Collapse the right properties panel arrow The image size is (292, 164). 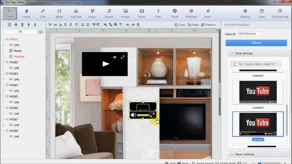tap(220, 90)
